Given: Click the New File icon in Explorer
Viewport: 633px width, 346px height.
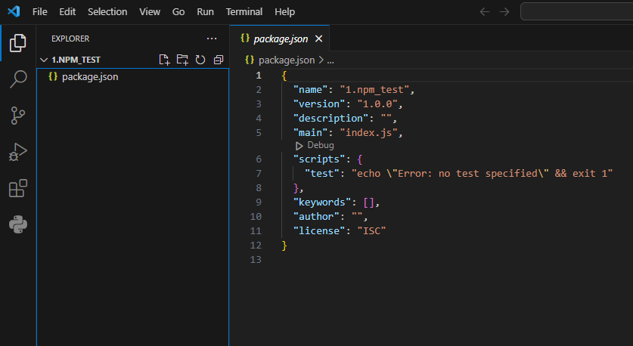Looking at the screenshot, I should [x=164, y=60].
